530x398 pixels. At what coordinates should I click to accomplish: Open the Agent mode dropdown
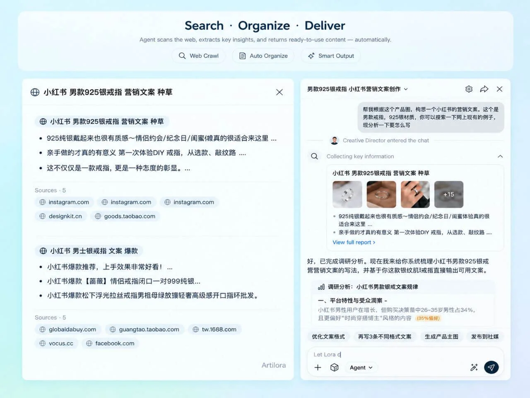click(x=361, y=367)
